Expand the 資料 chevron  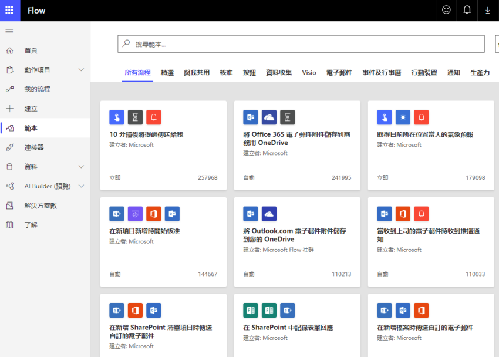pos(82,167)
